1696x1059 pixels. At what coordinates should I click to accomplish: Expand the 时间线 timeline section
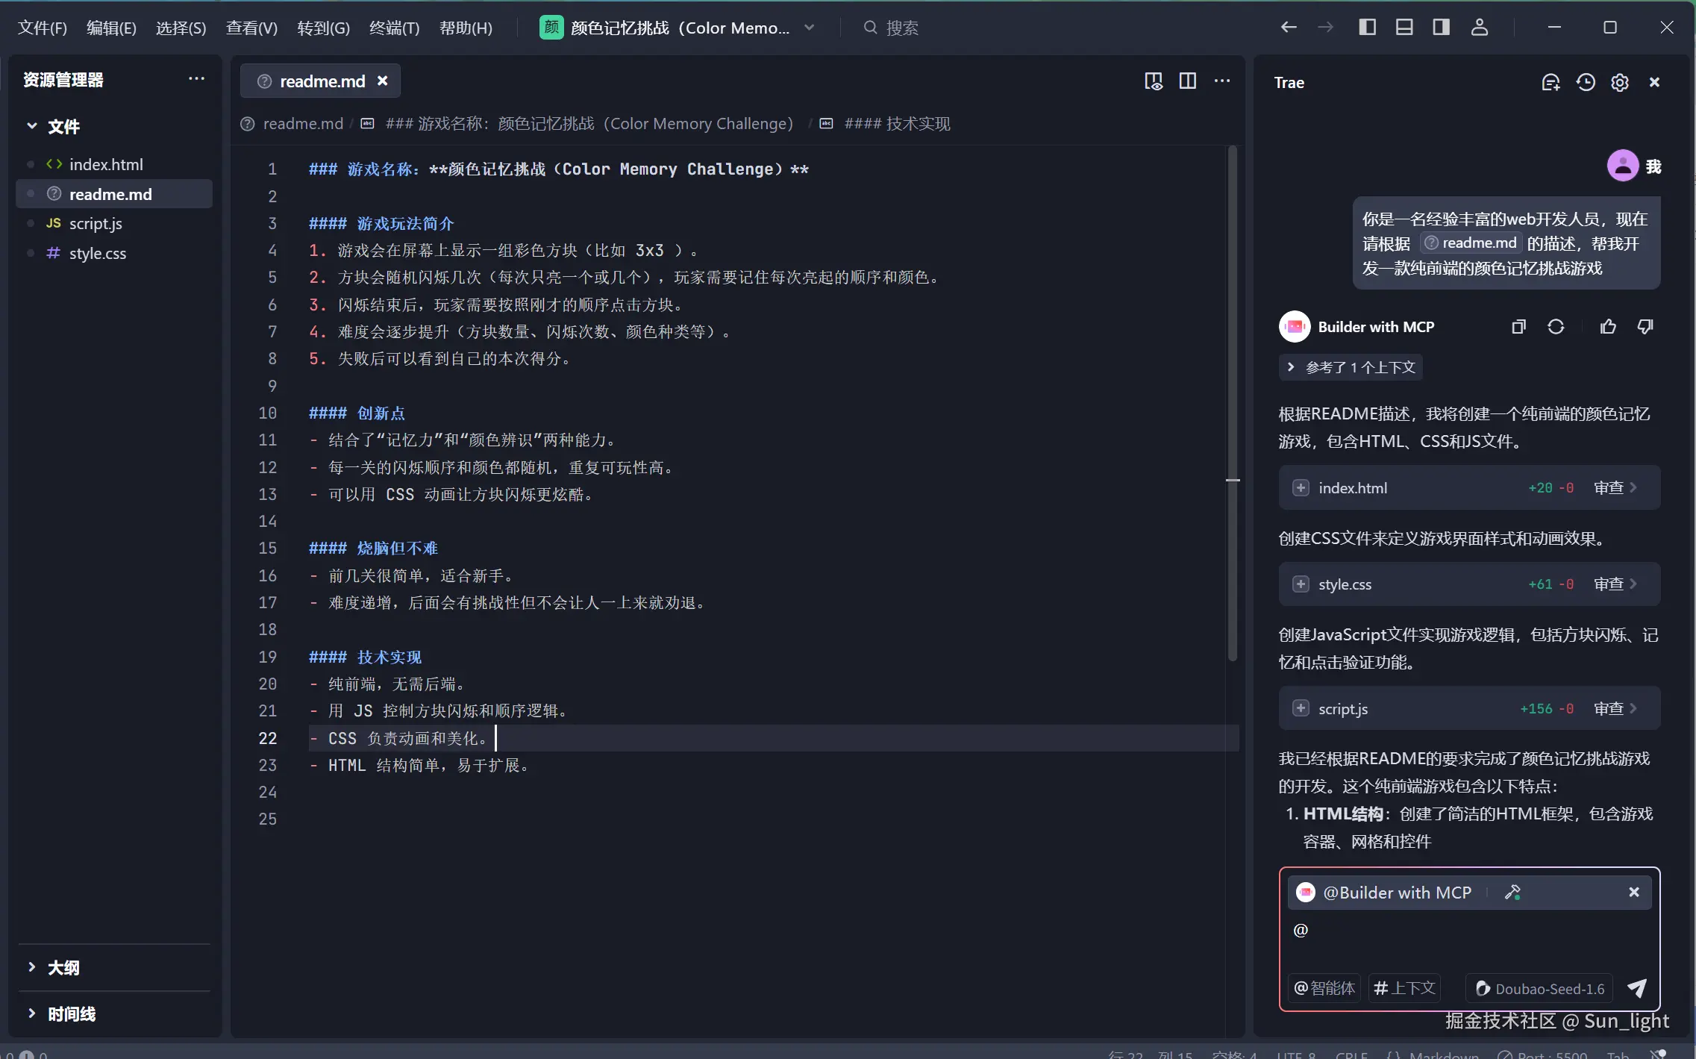[x=71, y=1014]
